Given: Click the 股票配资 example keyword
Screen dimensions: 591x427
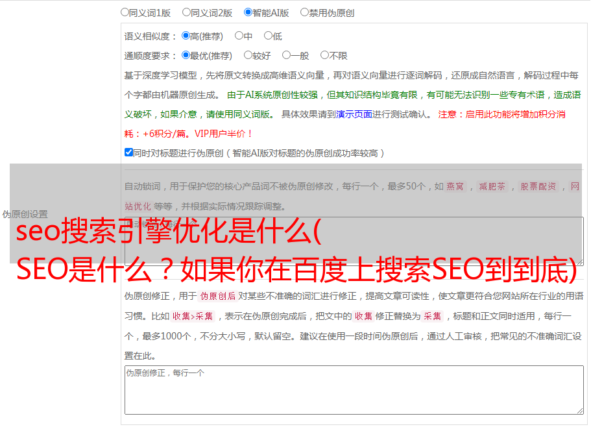Looking at the screenshot, I should click(538, 186).
